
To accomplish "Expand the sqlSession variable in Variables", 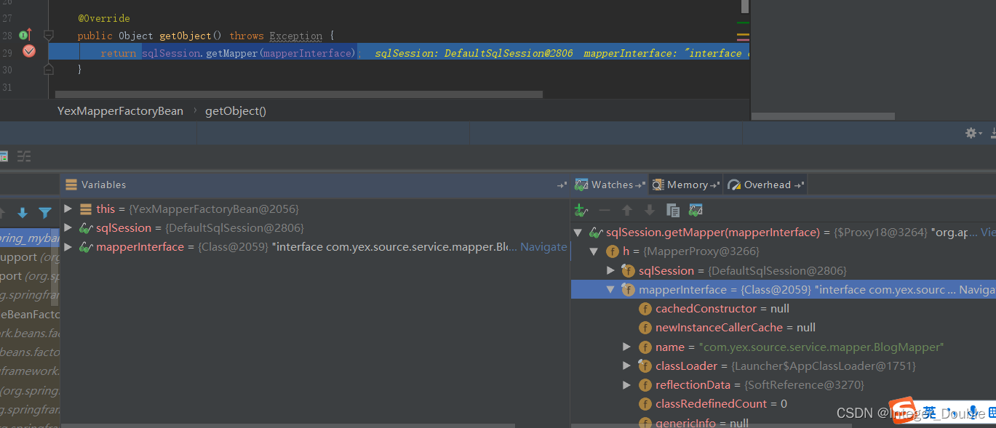I will 68,227.
